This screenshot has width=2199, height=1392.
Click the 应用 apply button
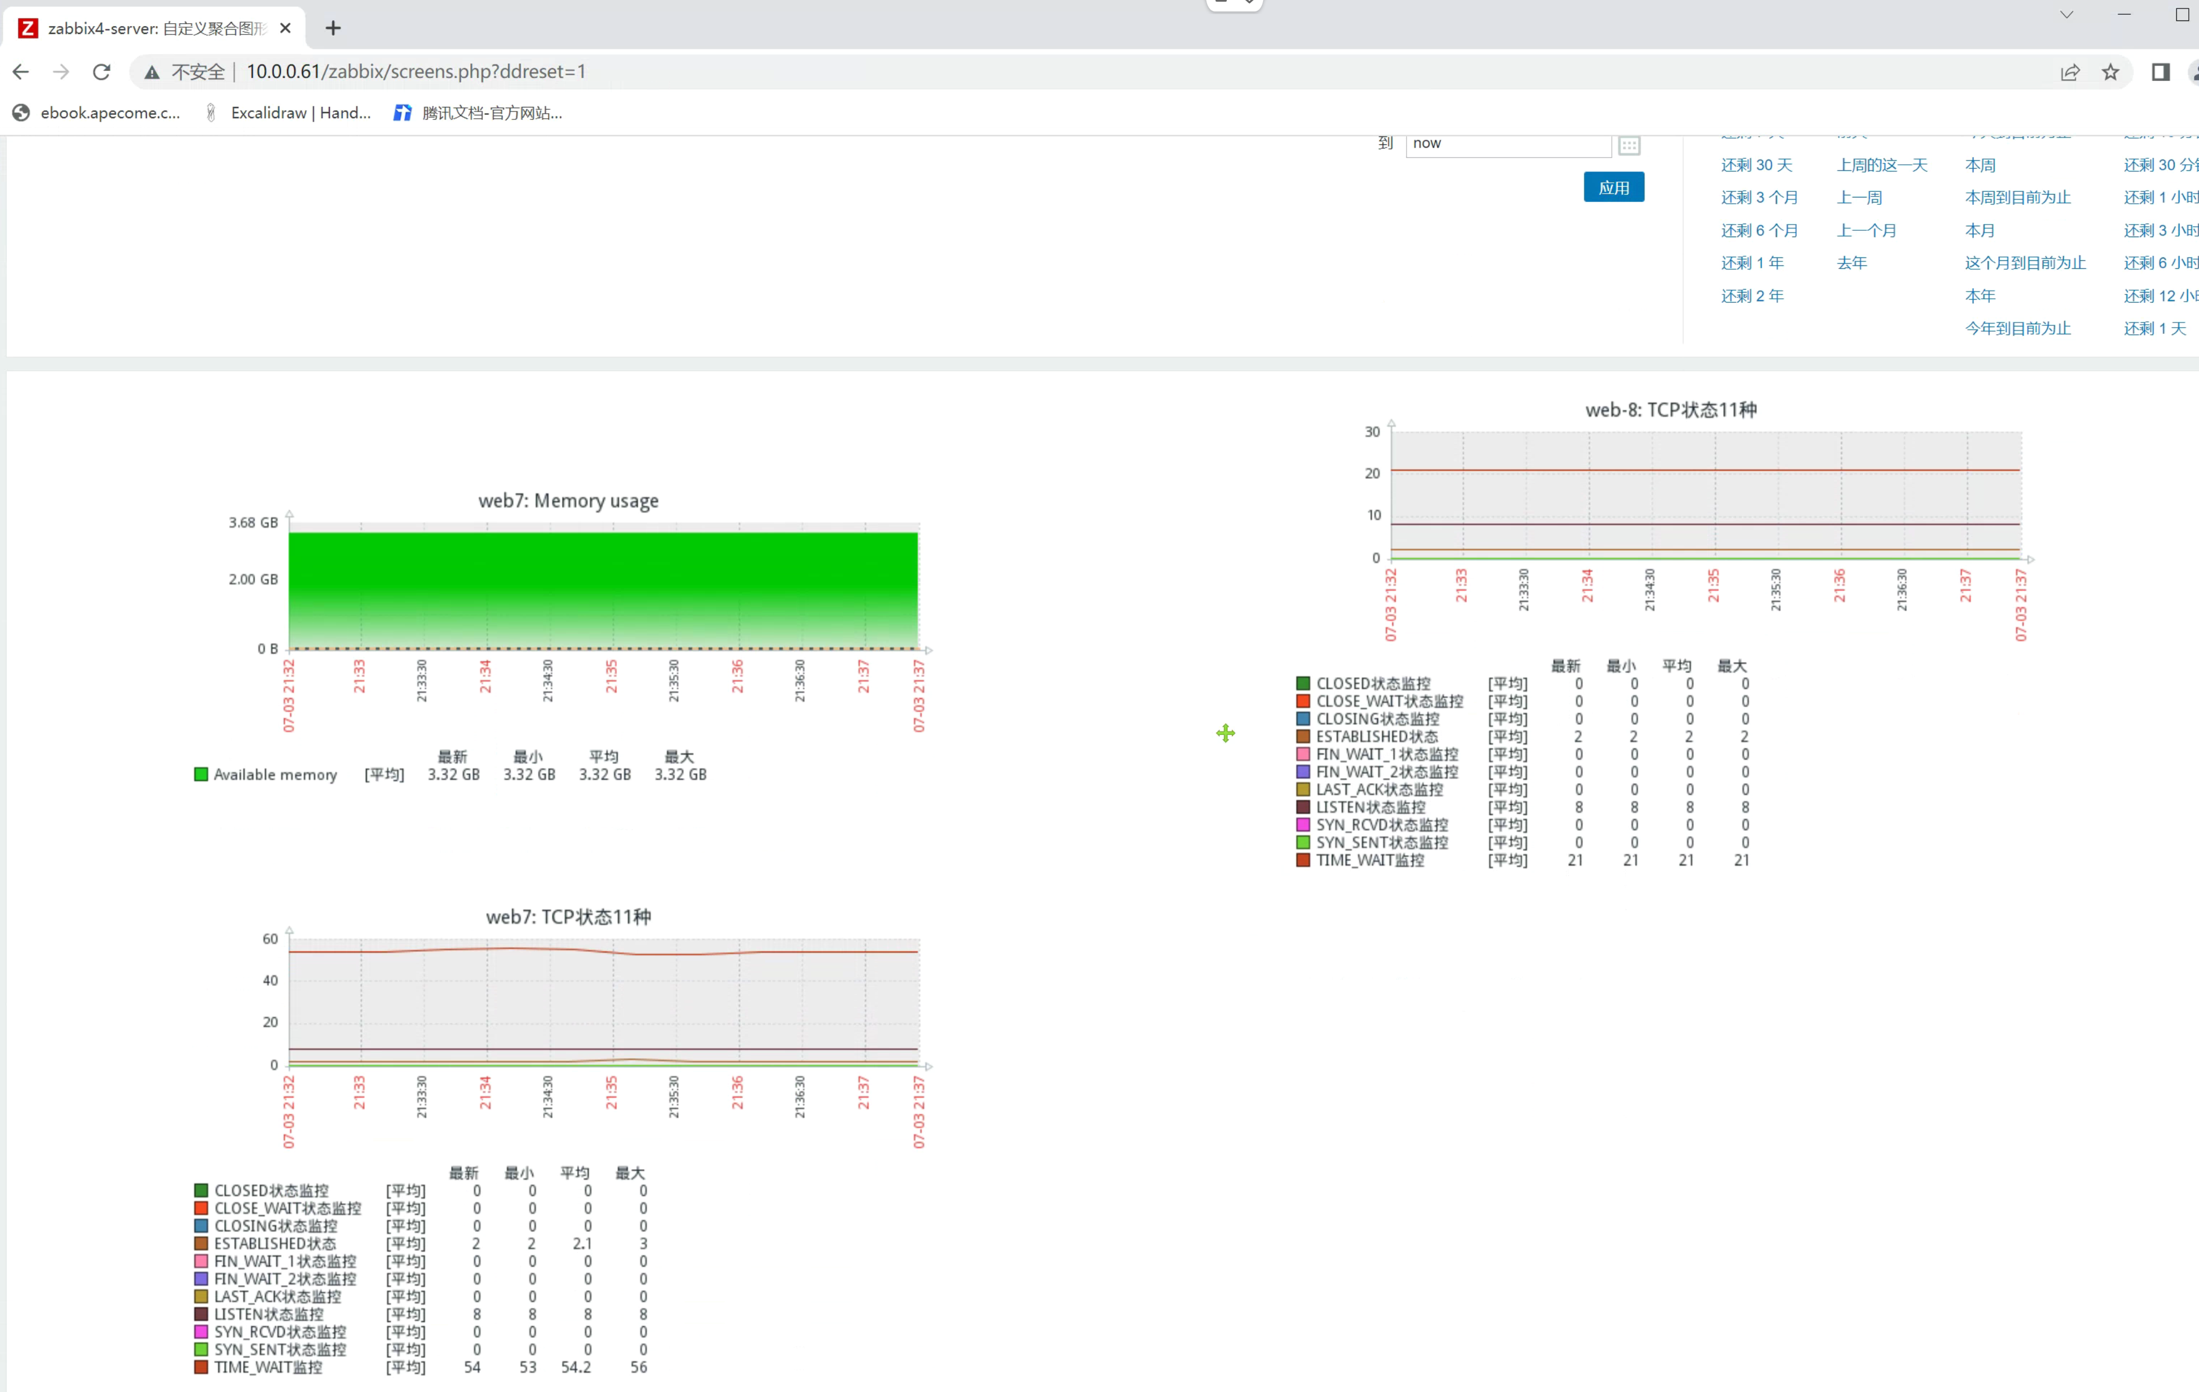[x=1613, y=187]
